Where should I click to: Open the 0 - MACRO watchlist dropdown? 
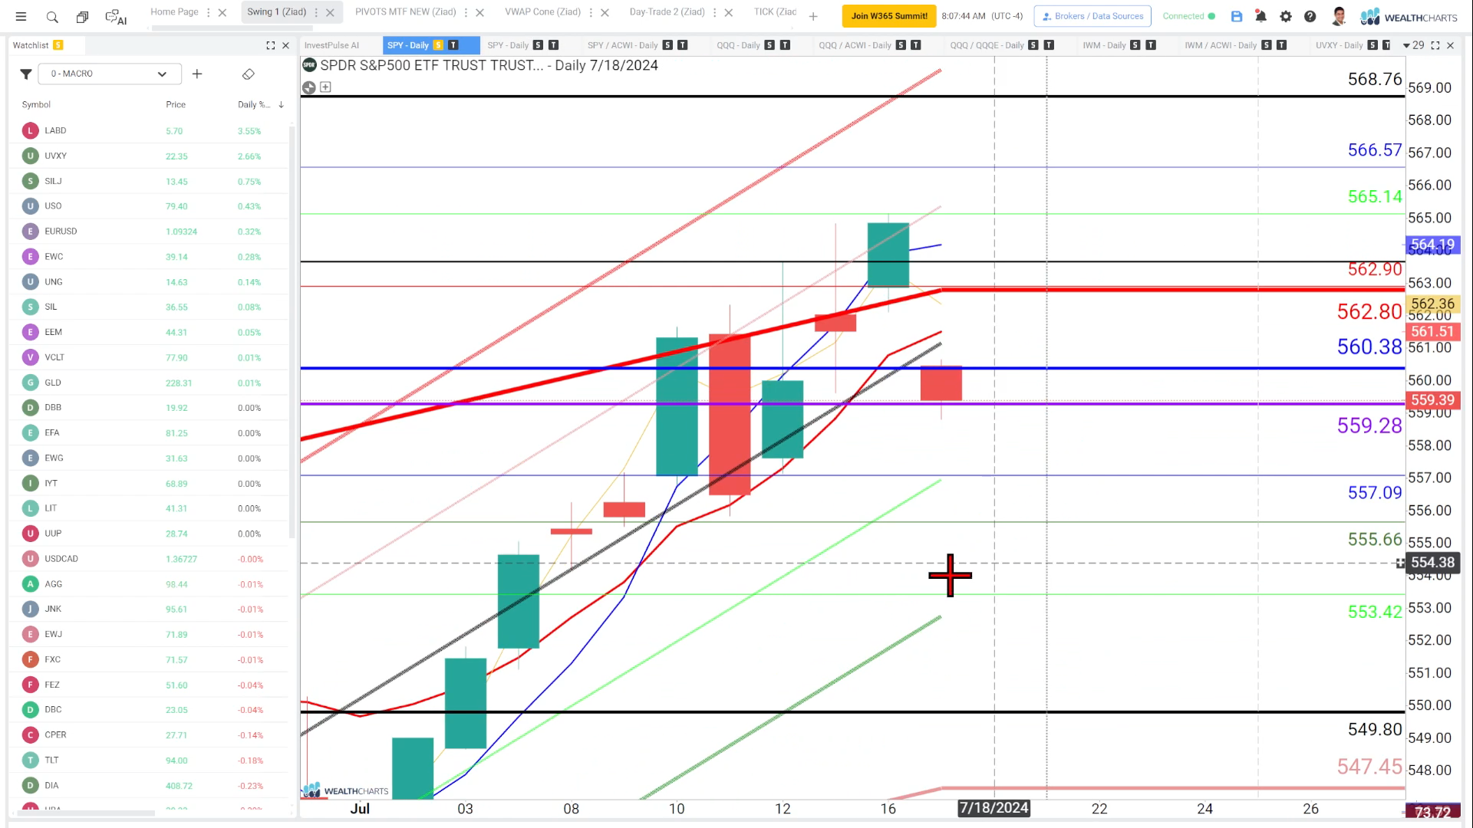(110, 74)
